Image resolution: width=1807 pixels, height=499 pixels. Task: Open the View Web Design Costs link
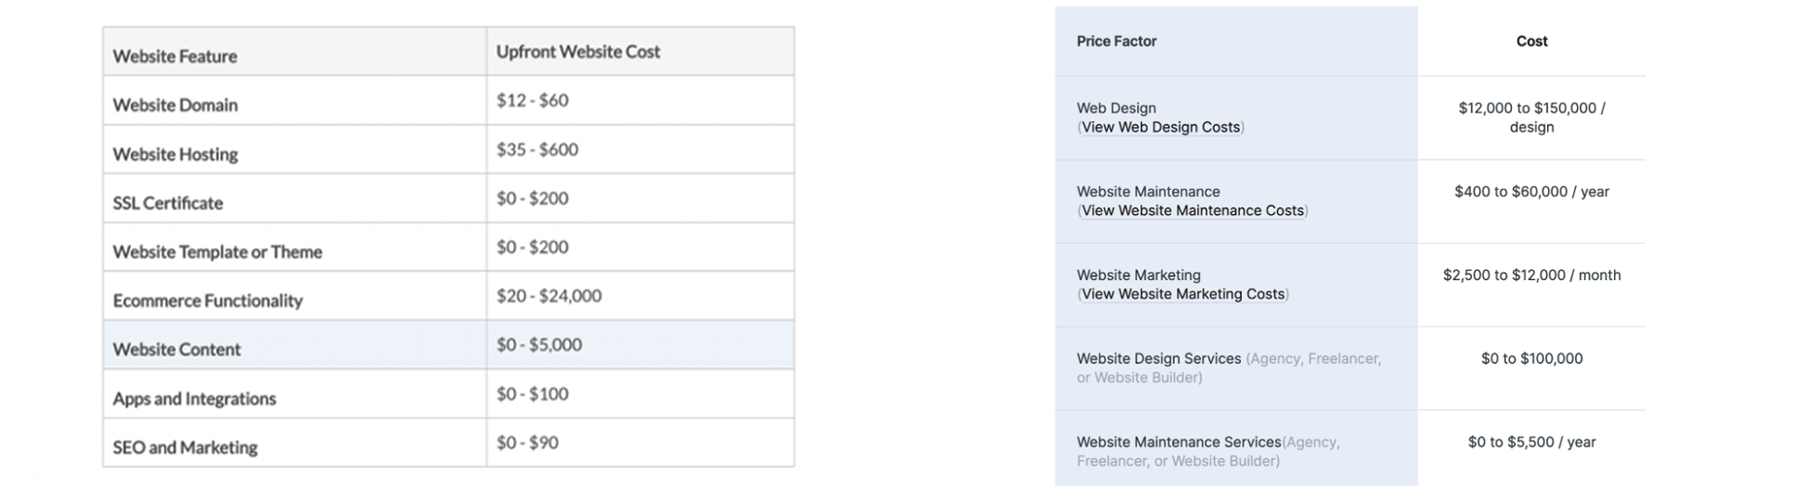click(1161, 127)
